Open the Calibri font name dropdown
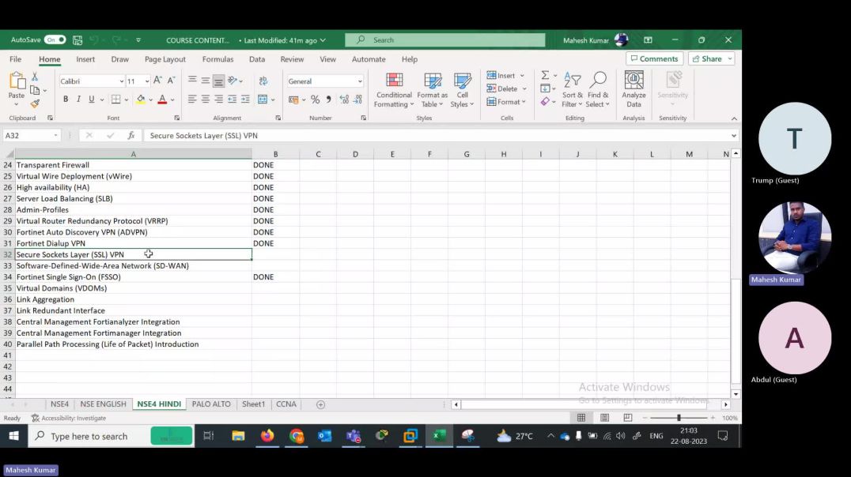Image resolution: width=851 pixels, height=477 pixels. point(121,81)
